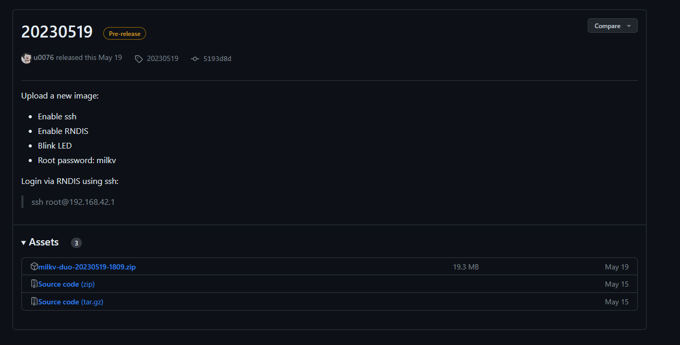Click the tag icon beside 20230519
680x345 pixels.
click(x=139, y=59)
